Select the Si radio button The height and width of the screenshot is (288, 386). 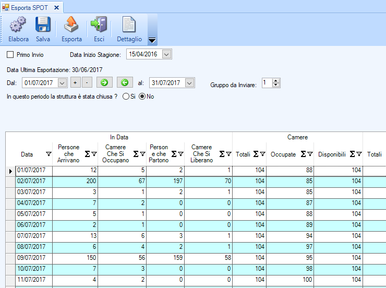(126, 97)
